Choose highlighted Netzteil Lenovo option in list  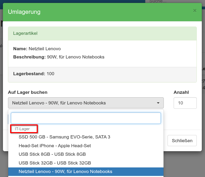coord(86,171)
